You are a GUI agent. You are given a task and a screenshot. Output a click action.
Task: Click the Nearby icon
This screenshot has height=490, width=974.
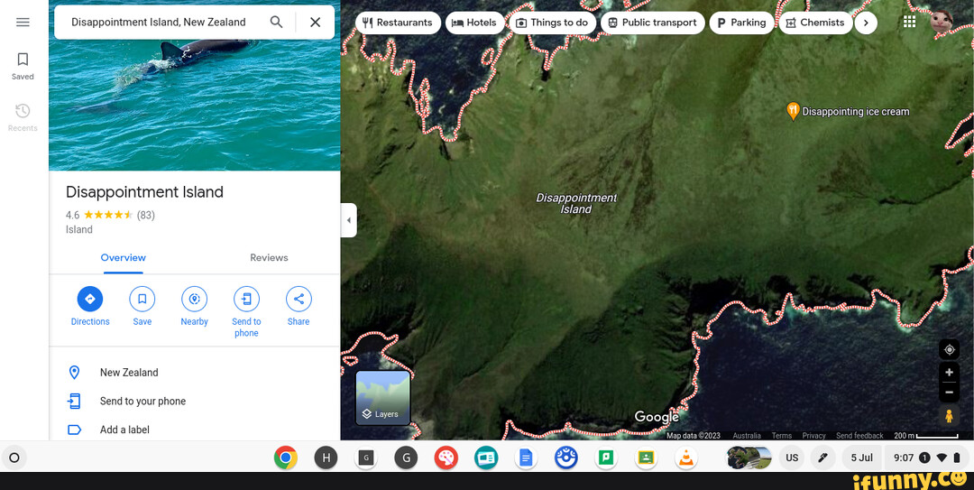(194, 300)
